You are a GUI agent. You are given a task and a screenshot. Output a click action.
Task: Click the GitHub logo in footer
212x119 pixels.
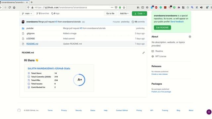click(x=19, y=110)
